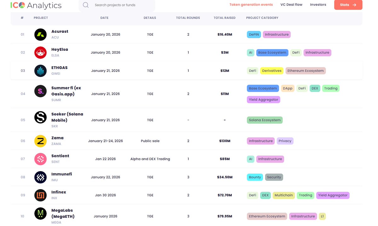Click the Project column header
Image resolution: width=378 pixels, height=226 pixels.
pos(41,18)
